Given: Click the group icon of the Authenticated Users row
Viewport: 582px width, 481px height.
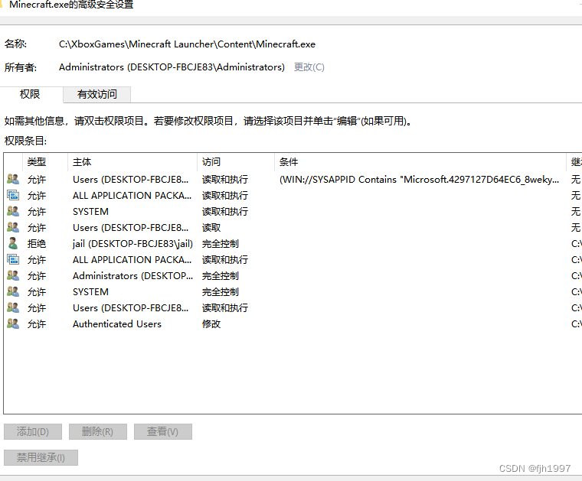Looking at the screenshot, I should click(13, 324).
